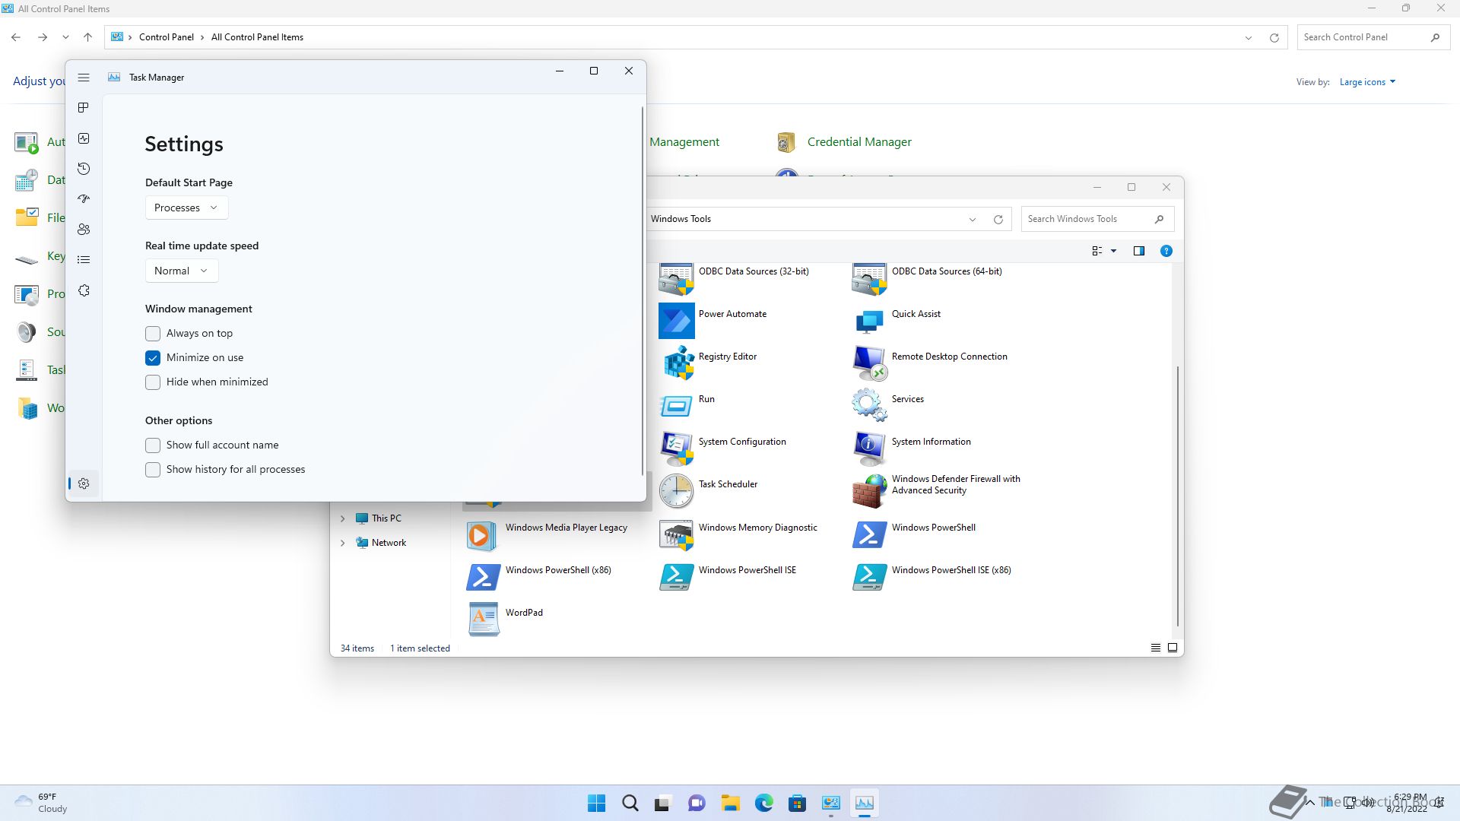Uncheck Minimize on use checkbox
Viewport: 1460px width, 821px height.
click(x=153, y=358)
